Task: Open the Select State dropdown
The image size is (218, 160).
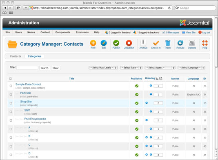Action: click(x=131, y=68)
